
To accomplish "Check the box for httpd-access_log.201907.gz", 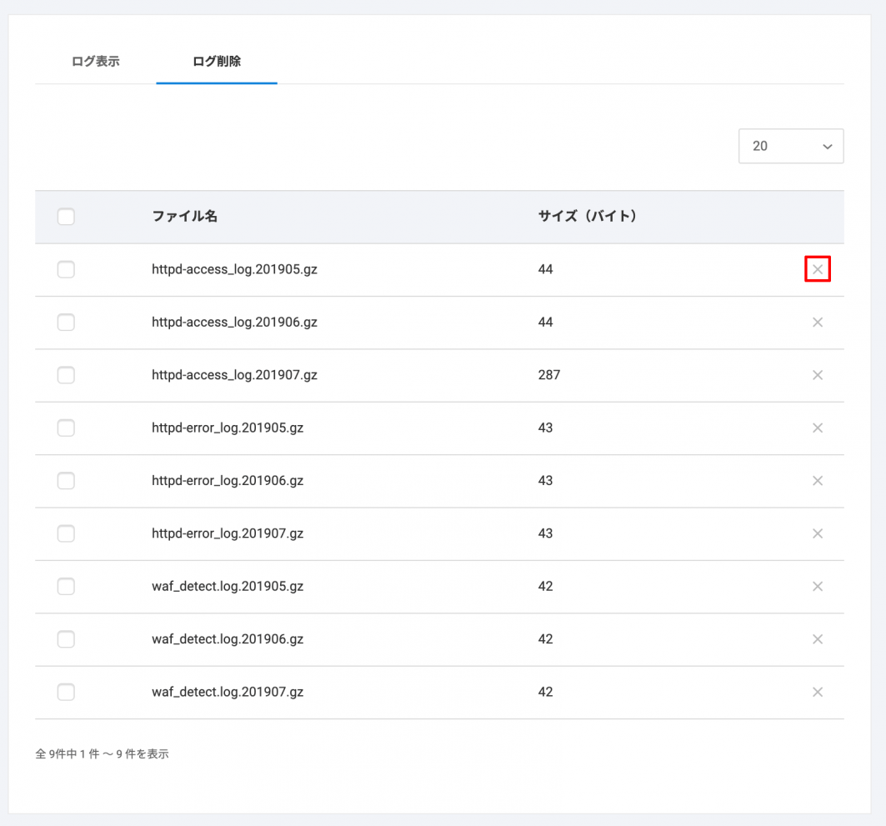I will [66, 375].
